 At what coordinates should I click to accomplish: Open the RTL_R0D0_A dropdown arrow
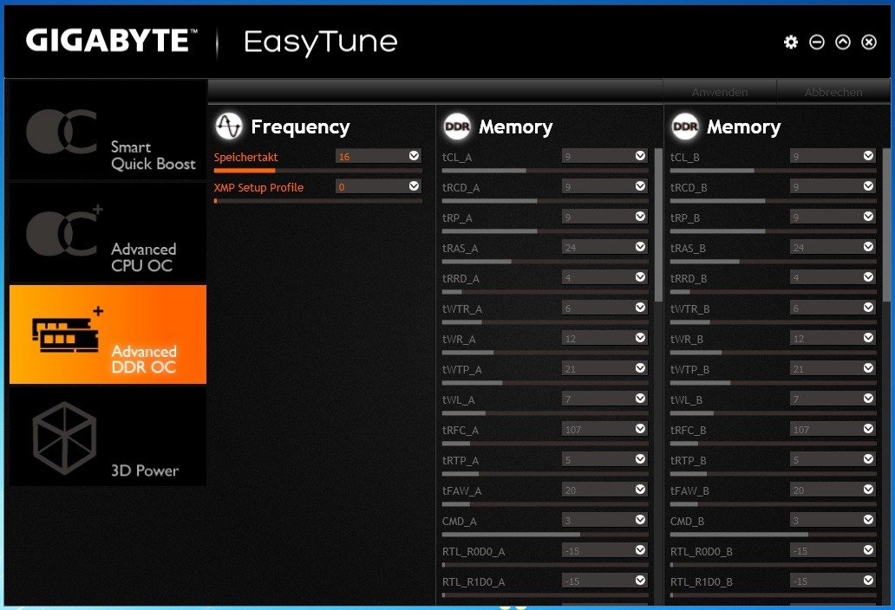(640, 549)
